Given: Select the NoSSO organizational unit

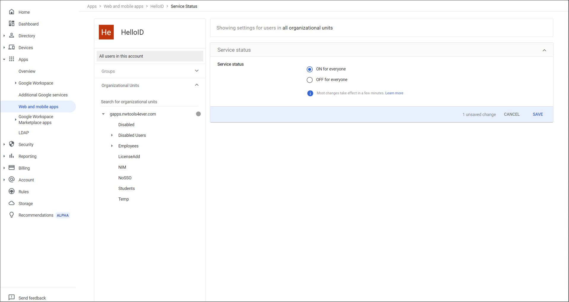Looking at the screenshot, I should pyautogui.click(x=125, y=178).
